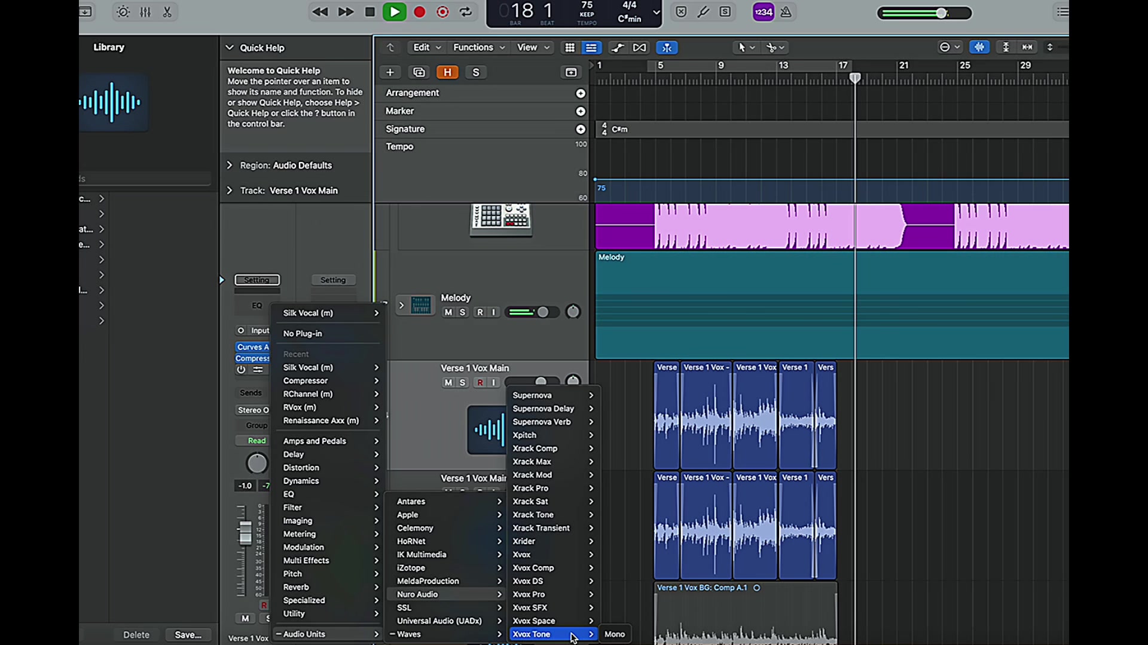Toggle the metronome click
The width and height of the screenshot is (1148, 645).
tap(786, 12)
